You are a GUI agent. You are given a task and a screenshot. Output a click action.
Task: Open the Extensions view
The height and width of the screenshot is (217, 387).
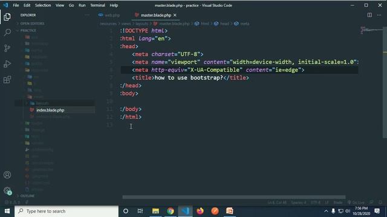coord(7,80)
